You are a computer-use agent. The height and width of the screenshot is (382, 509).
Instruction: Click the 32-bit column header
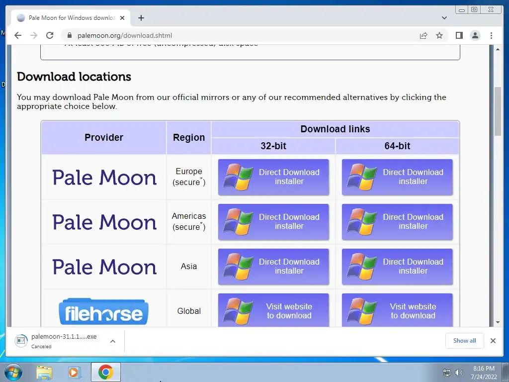pyautogui.click(x=273, y=146)
